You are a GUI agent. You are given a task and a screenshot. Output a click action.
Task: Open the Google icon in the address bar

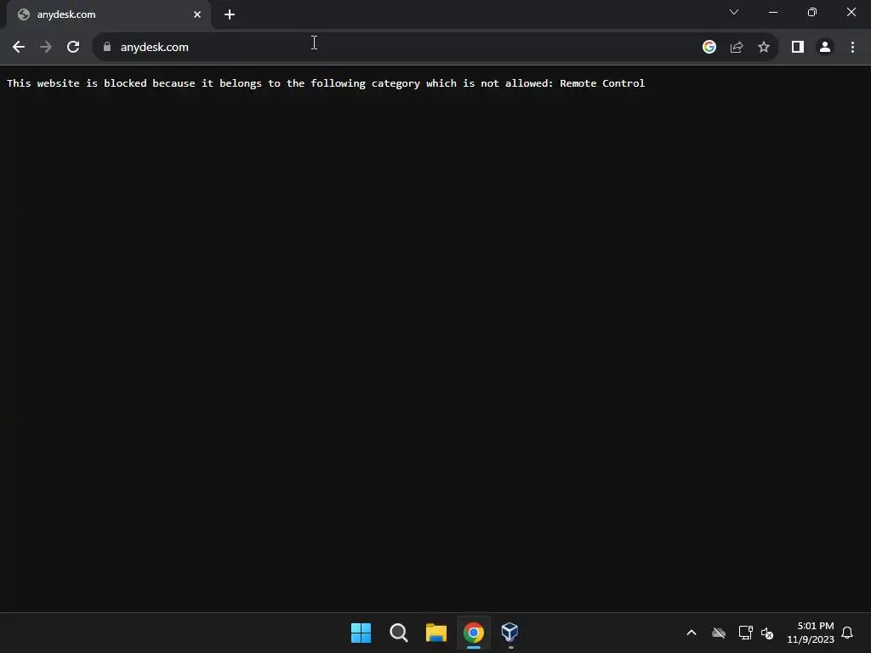click(709, 48)
